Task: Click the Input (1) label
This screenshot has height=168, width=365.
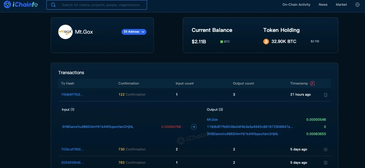Action: pyautogui.click(x=68, y=109)
